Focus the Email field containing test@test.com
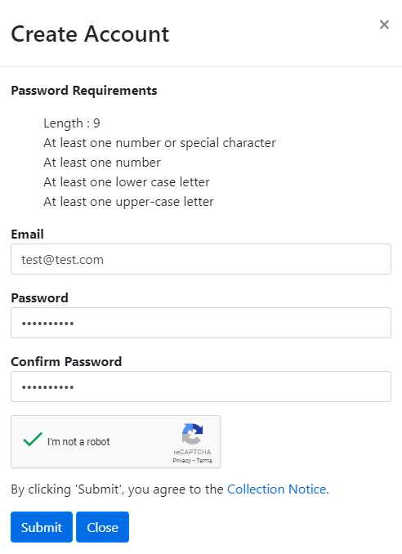The image size is (402, 554). (201, 259)
